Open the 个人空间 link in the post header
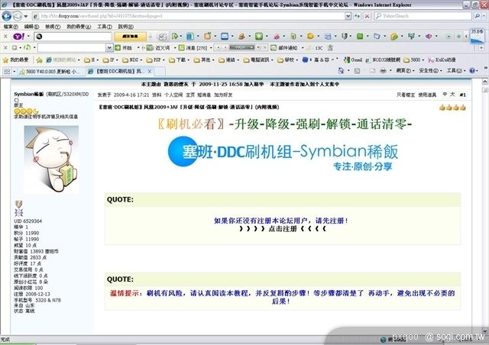This screenshot has height=345, width=489. click(x=173, y=95)
